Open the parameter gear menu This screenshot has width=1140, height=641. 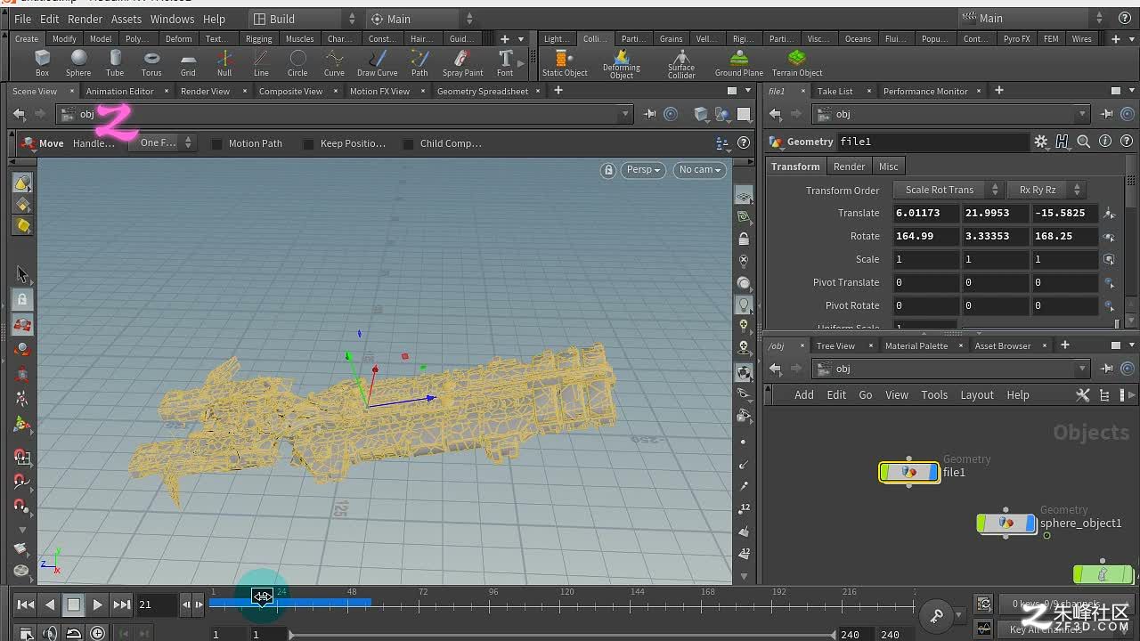(1040, 142)
